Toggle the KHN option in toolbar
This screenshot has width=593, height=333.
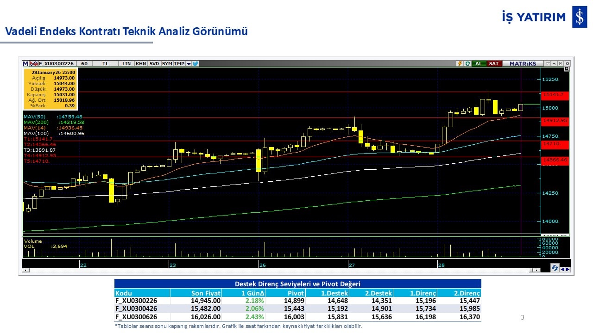pos(141,64)
